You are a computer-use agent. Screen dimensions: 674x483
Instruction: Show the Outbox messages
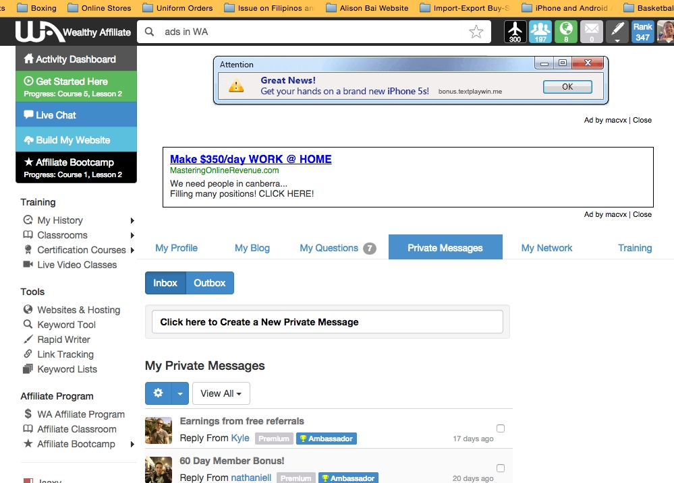coord(210,283)
